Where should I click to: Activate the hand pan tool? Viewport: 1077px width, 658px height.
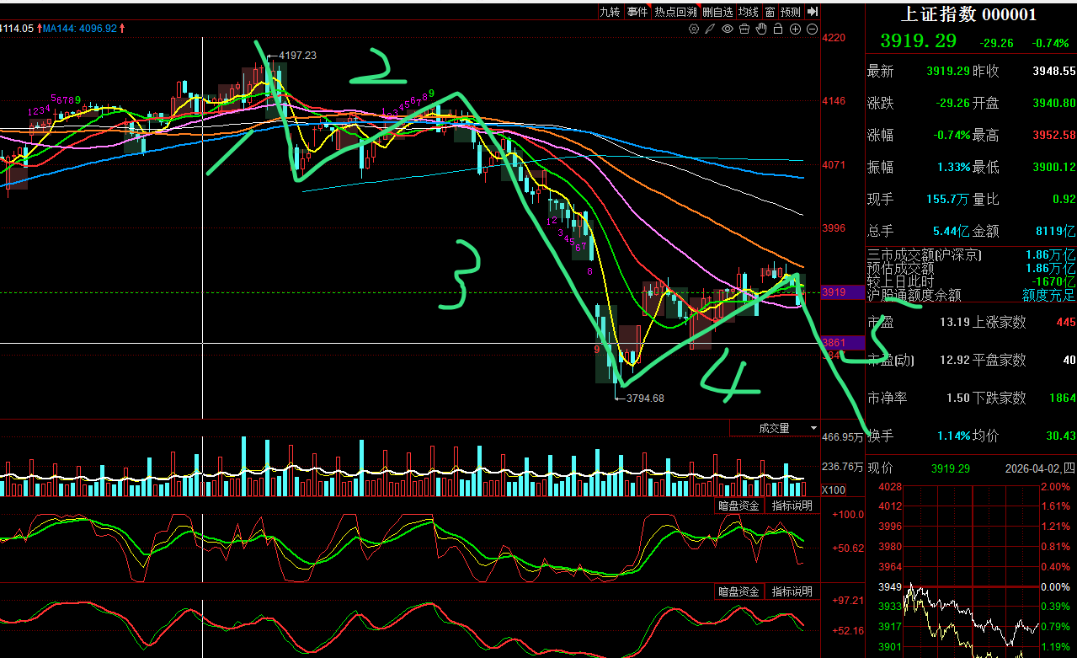click(761, 29)
